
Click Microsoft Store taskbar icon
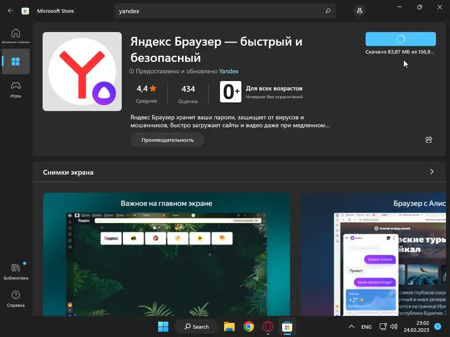[287, 326]
